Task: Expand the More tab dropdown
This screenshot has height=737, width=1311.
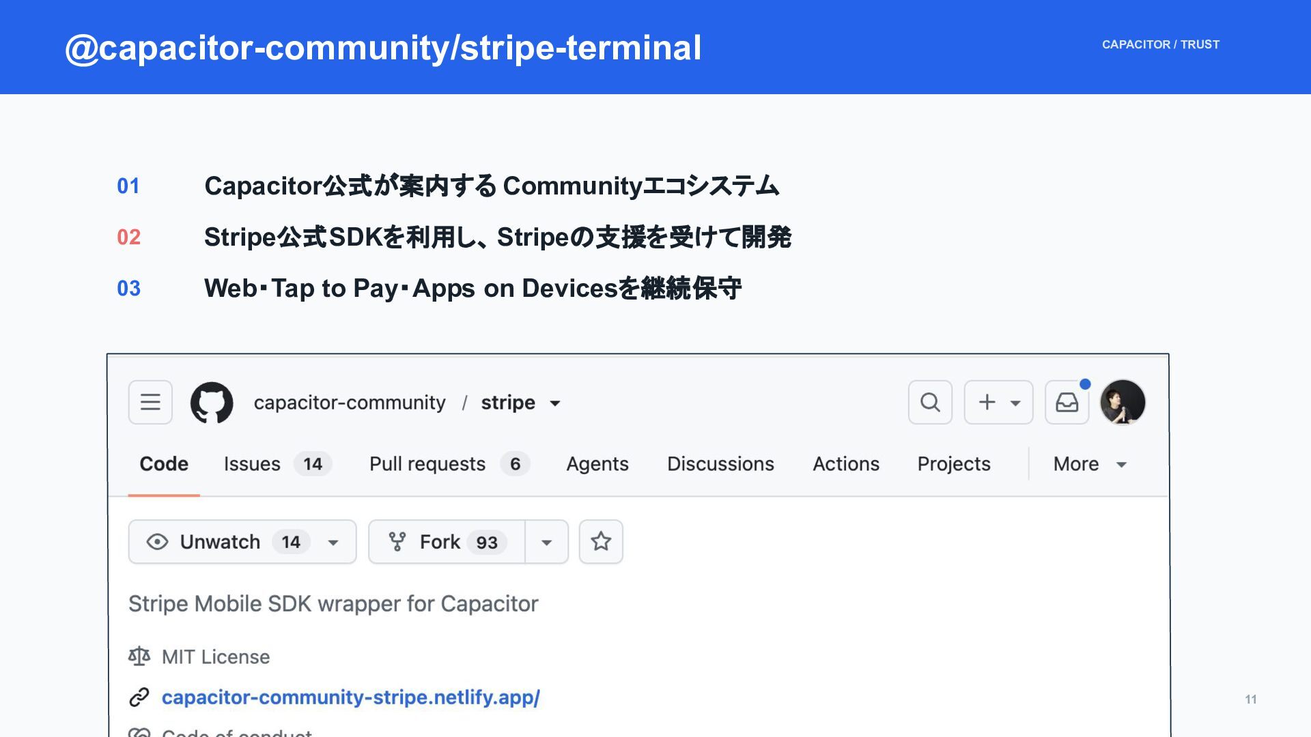Action: 1090,464
